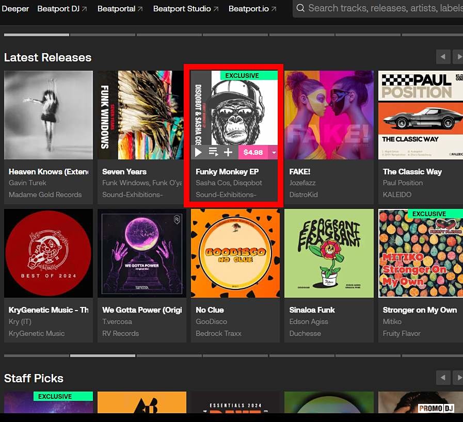Add Funky Monkey EP to playlist using plus icon

(228, 152)
